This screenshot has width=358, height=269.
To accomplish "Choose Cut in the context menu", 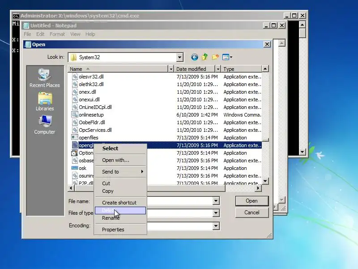I will coord(120,183).
